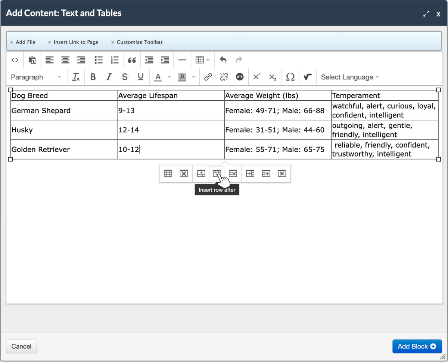Clear the text formatting
The height and width of the screenshot is (362, 448).
76,77
